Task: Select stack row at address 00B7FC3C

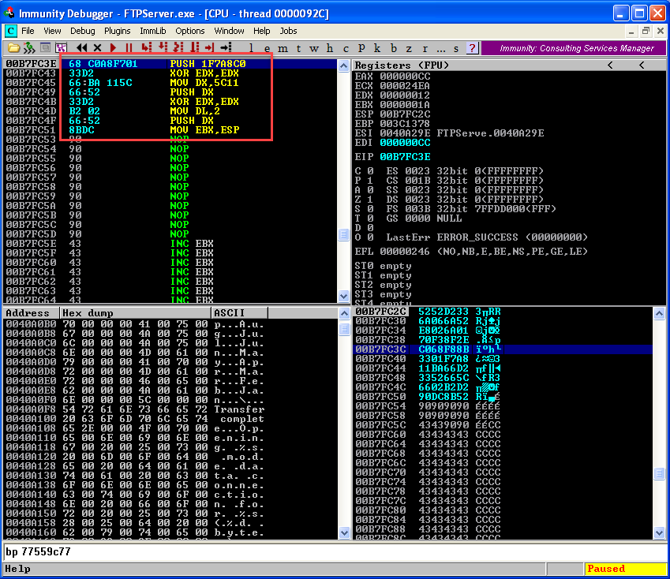Action: click(503, 349)
